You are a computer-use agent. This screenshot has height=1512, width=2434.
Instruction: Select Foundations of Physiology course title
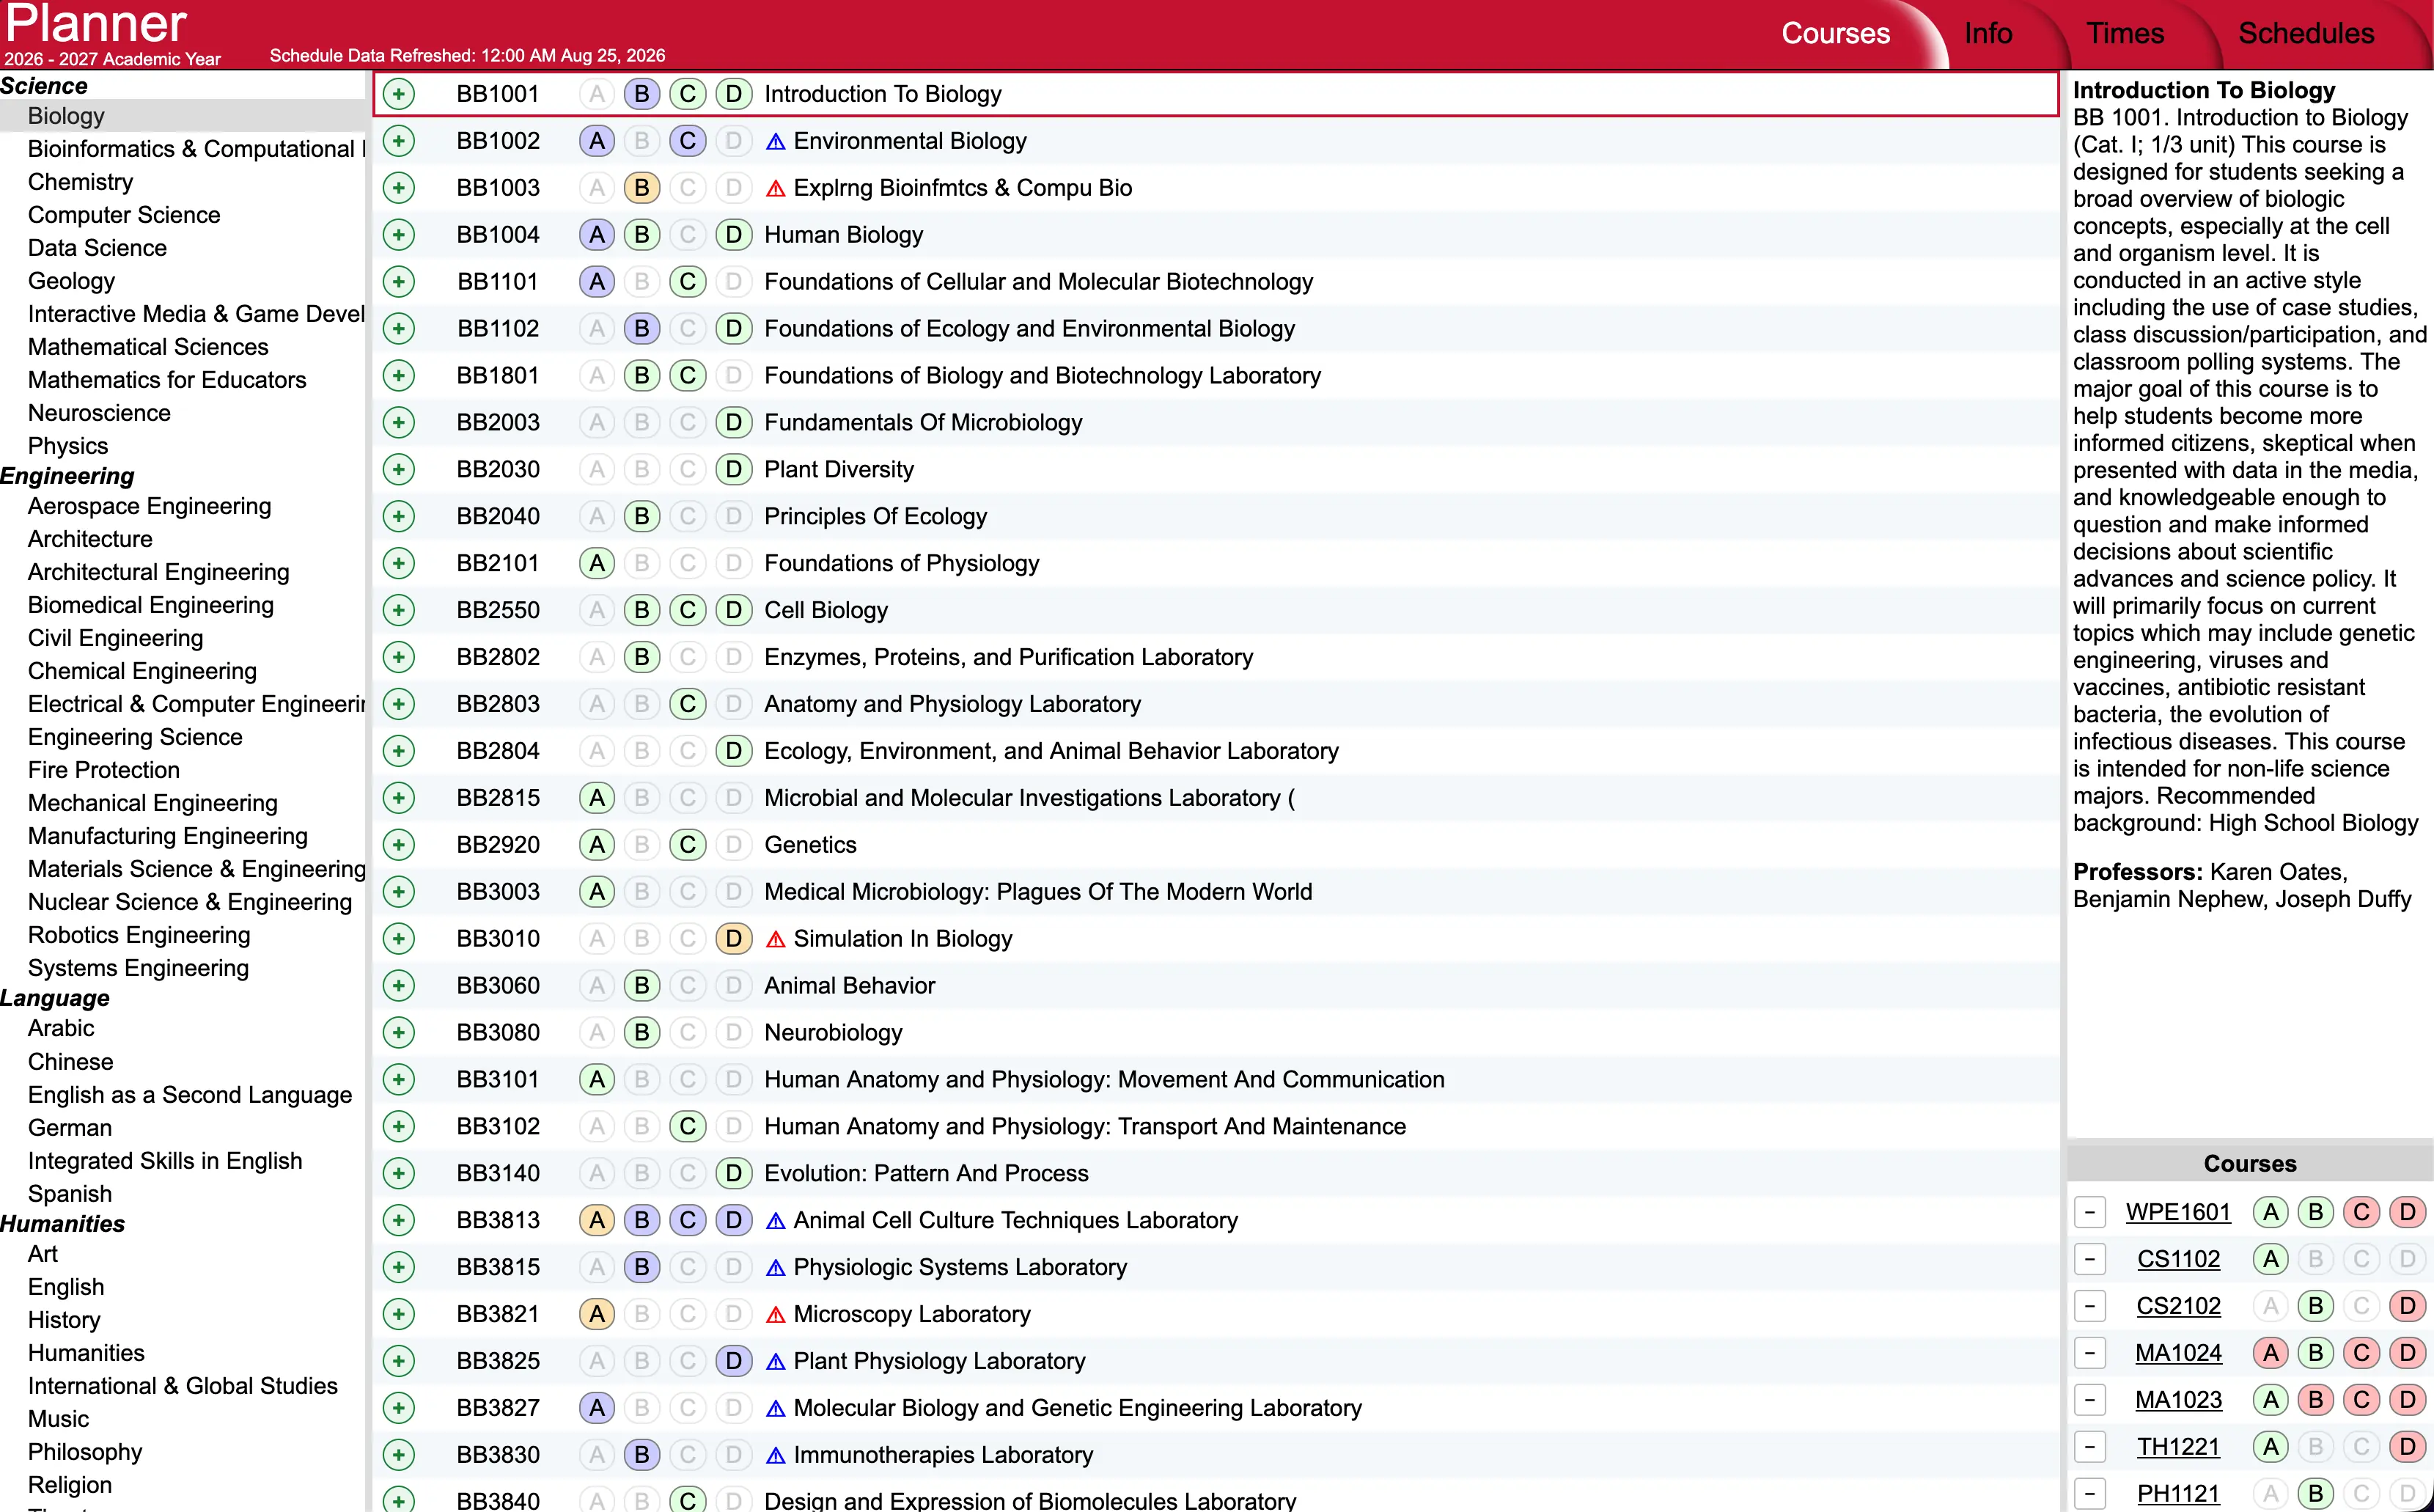[x=902, y=563]
